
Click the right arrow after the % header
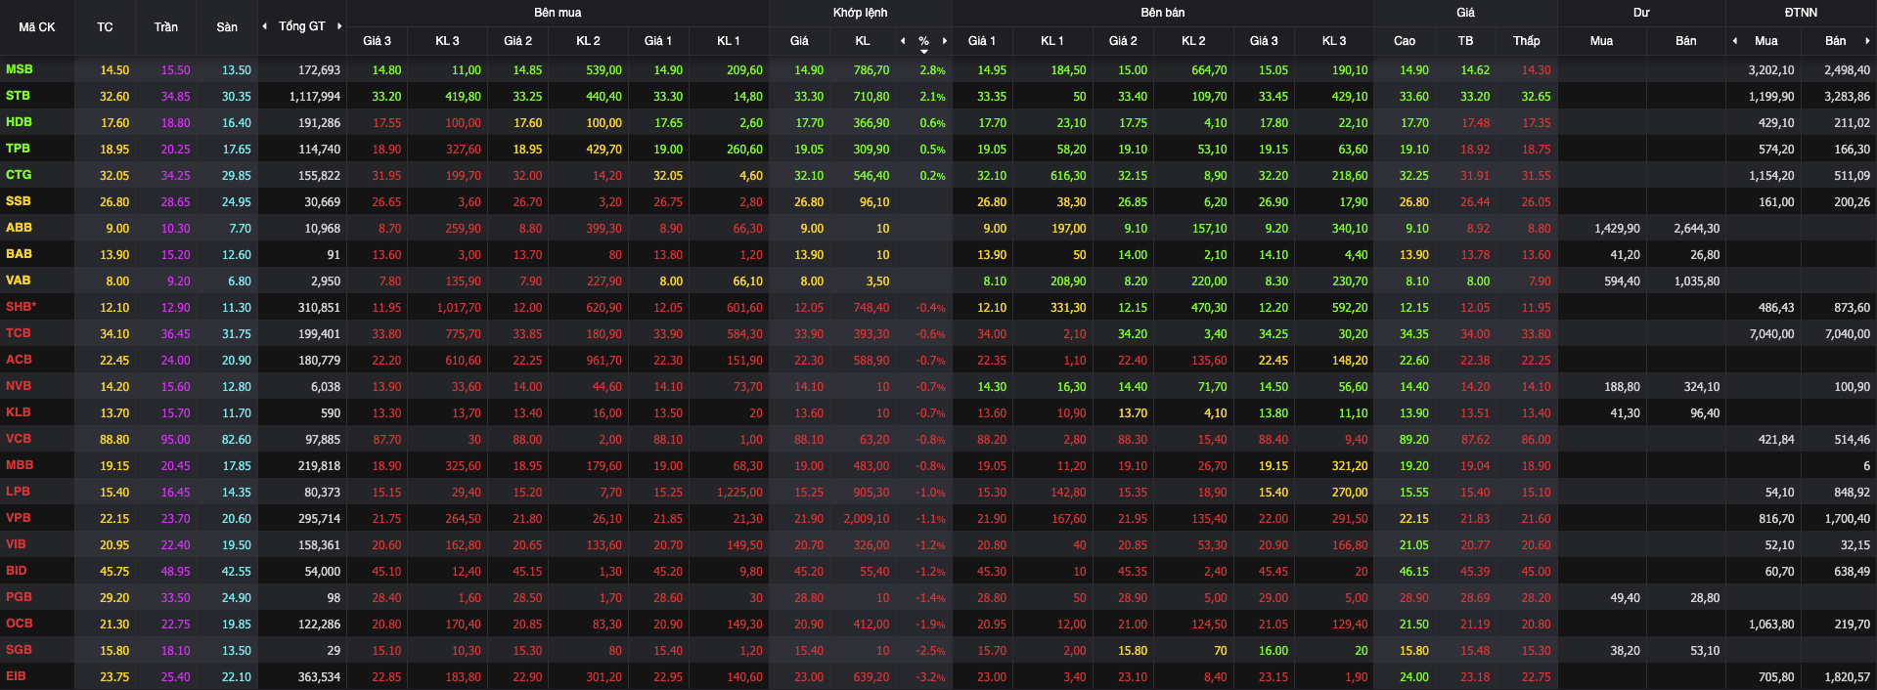coord(945,41)
